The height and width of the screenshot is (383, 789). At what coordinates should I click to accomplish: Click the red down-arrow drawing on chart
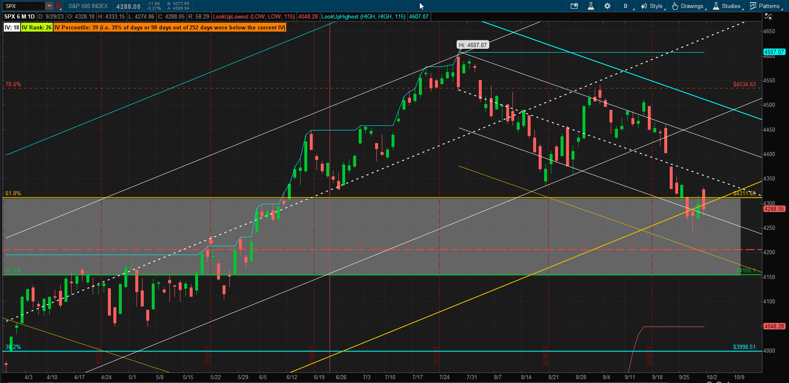[x=211, y=240]
